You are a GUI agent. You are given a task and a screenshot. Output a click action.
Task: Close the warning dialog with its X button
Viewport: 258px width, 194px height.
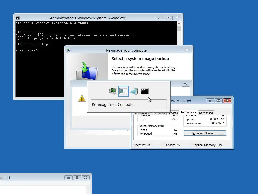click(186, 84)
